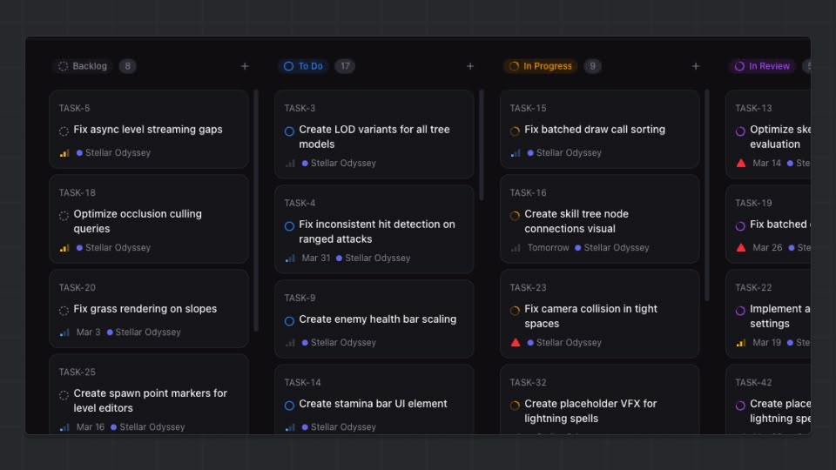Click status circle on TASK-14 card
Viewport: 836px width, 470px height.
click(x=289, y=406)
